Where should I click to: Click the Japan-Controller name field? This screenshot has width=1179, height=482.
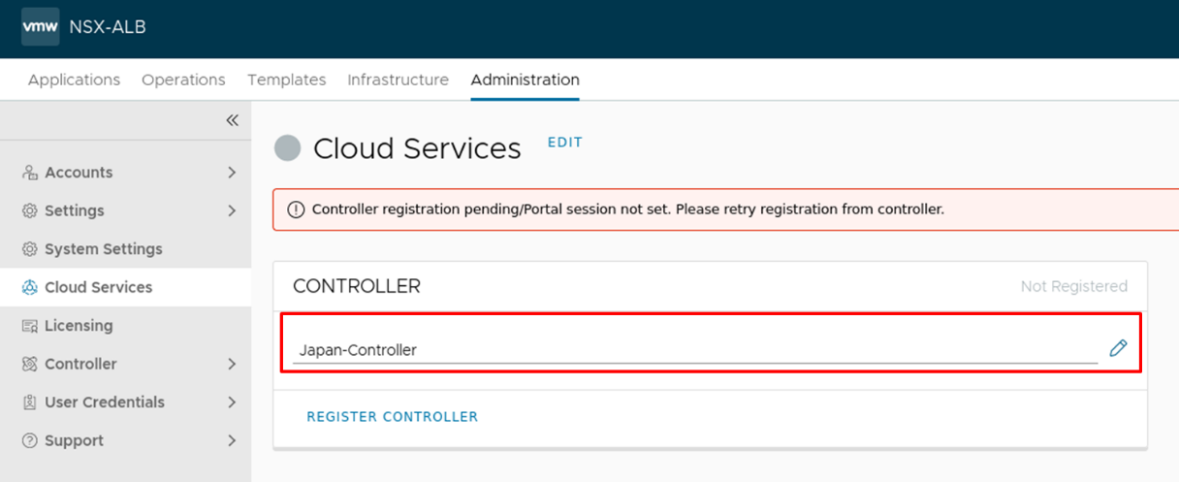pos(694,350)
